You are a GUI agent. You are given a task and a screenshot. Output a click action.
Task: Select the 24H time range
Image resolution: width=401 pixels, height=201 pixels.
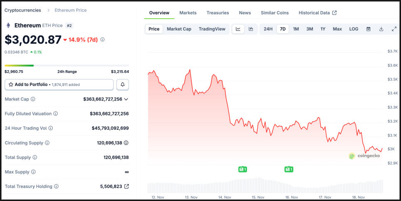click(x=268, y=29)
